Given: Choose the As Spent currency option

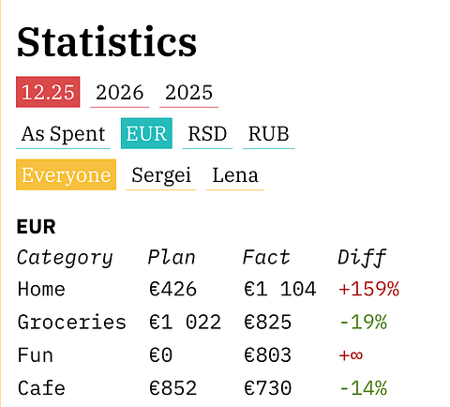Looking at the screenshot, I should 63,133.
